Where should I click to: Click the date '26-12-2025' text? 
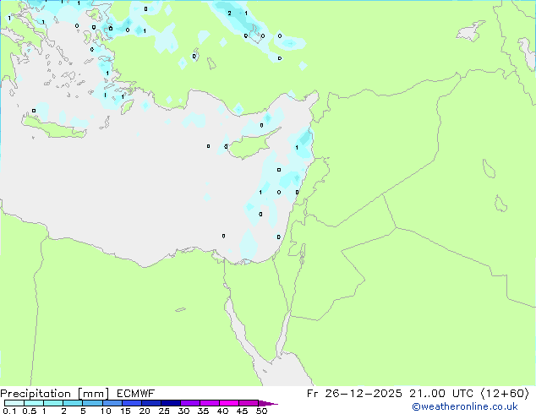coord(363,394)
